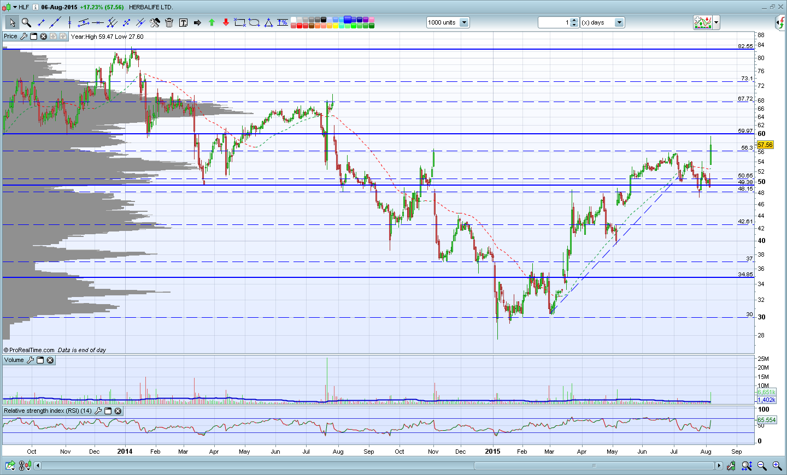This screenshot has height=475, width=787.
Task: Open Price panel wrench settings
Action: tap(24, 37)
